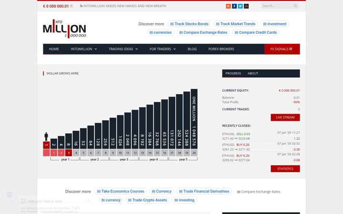Screen dimensions: 343x214
Task: Open bottom plain Compare Exchange Rates link
Action: (x=259, y=192)
